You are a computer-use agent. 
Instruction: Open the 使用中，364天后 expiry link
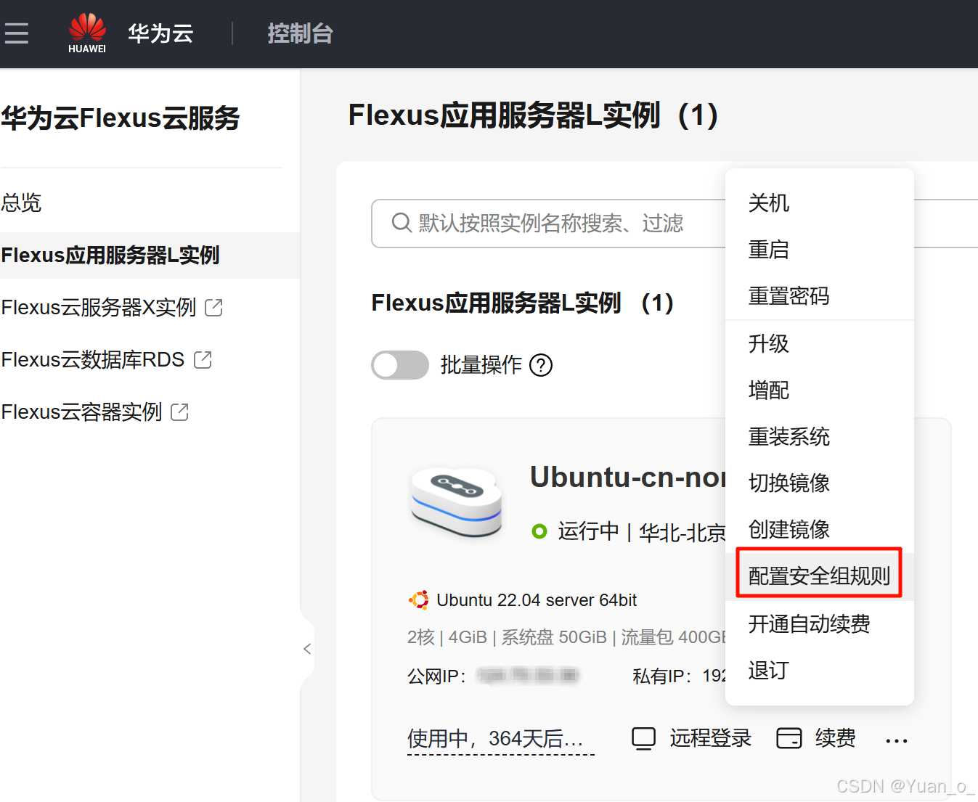pyautogui.click(x=500, y=739)
